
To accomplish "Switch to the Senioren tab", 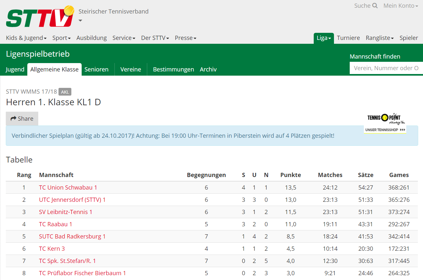I will [96, 70].
